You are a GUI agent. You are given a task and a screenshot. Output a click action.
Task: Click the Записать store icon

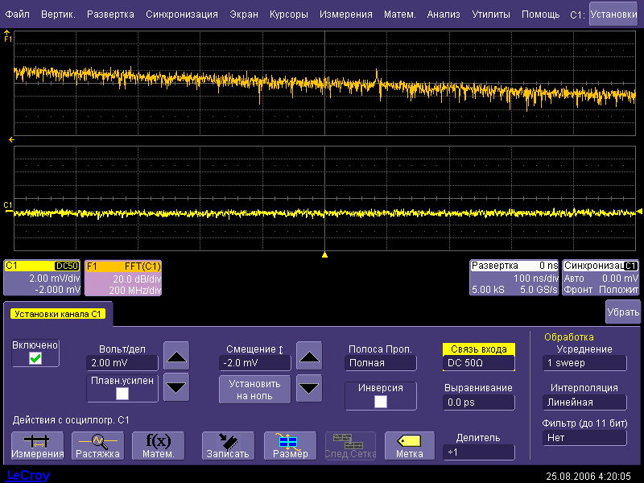click(x=228, y=445)
